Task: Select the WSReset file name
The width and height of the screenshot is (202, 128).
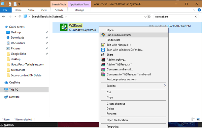Action: click(x=75, y=26)
